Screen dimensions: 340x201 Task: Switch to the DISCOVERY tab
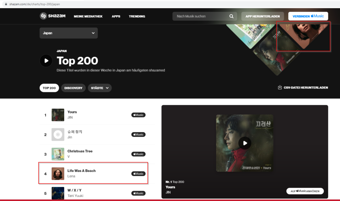(73, 88)
